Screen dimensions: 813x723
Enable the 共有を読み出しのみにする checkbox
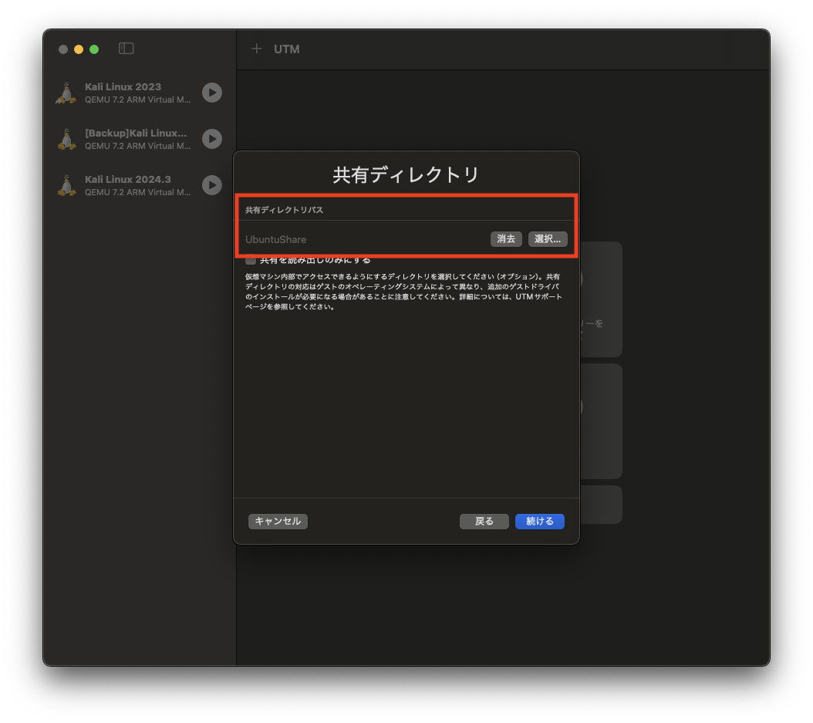(250, 260)
